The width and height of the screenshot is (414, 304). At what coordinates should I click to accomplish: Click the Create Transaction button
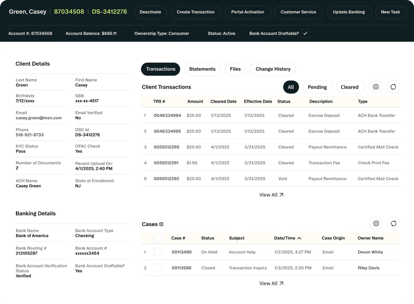(196, 12)
